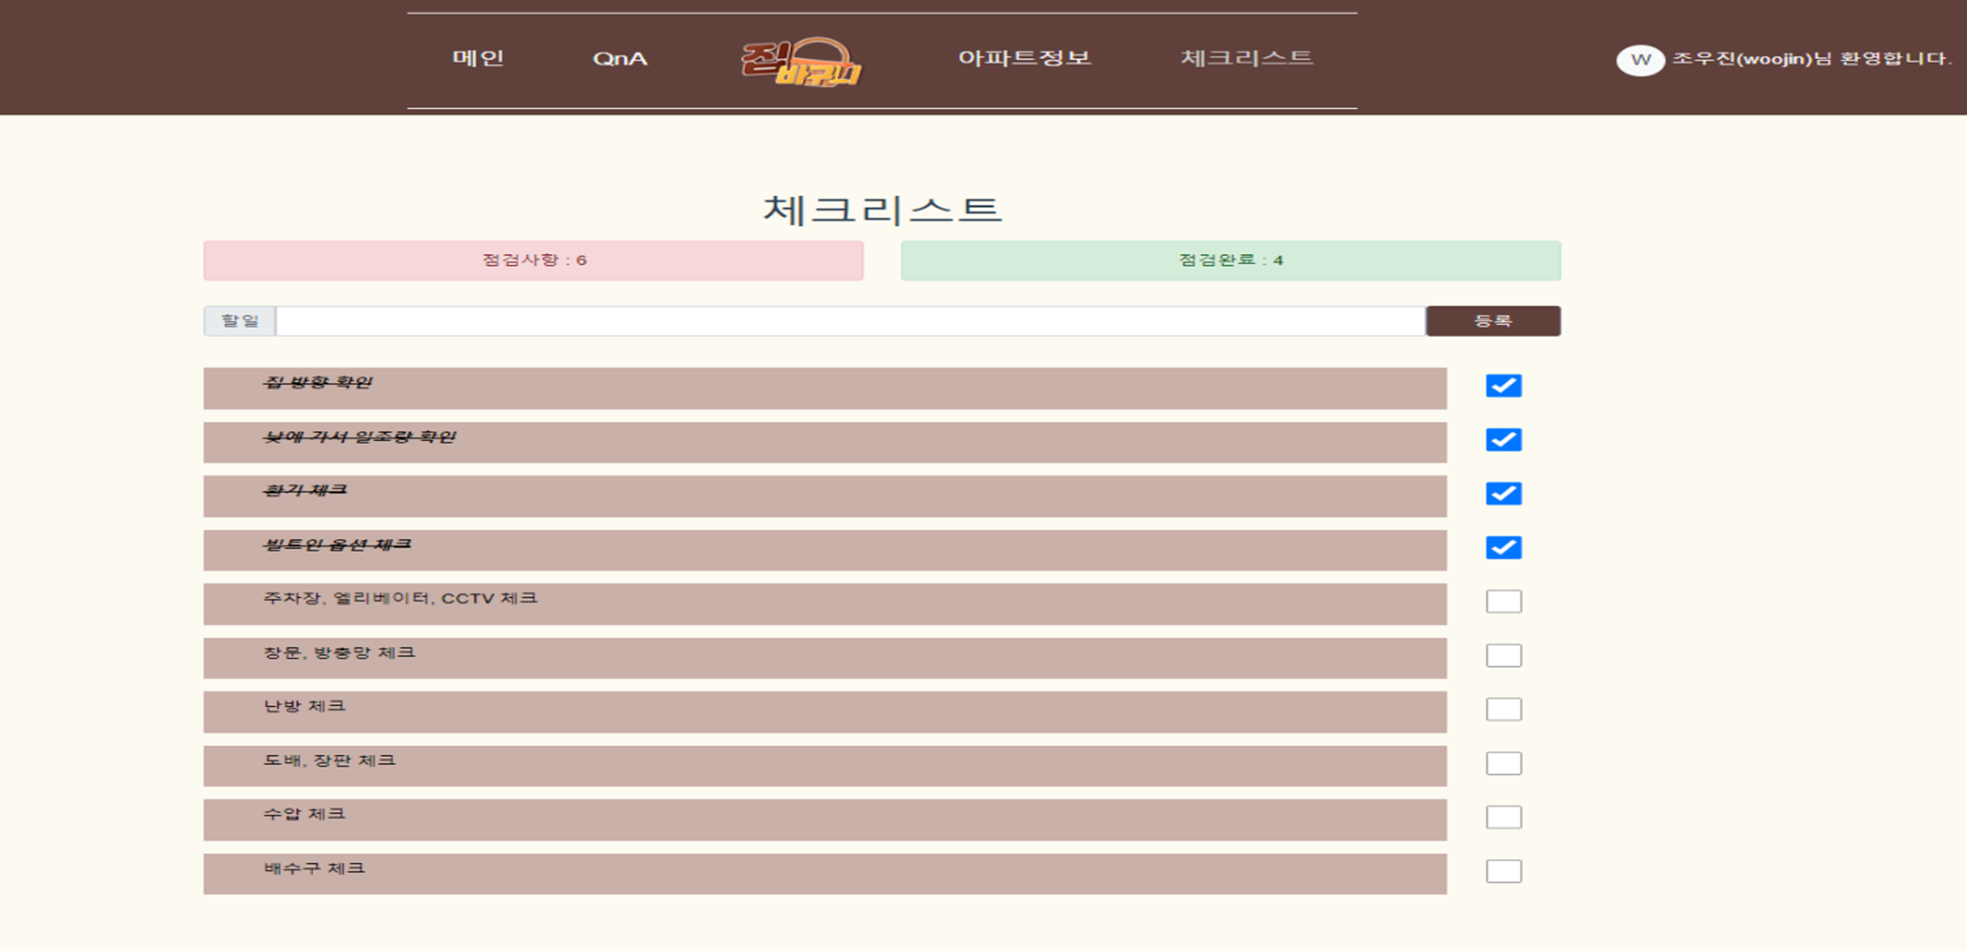The height and width of the screenshot is (951, 1967).
Task: Check the 도배, 장판 체크 checkbox
Action: (1503, 763)
